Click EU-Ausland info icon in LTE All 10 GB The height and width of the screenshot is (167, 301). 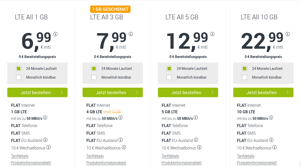[x=271, y=140]
